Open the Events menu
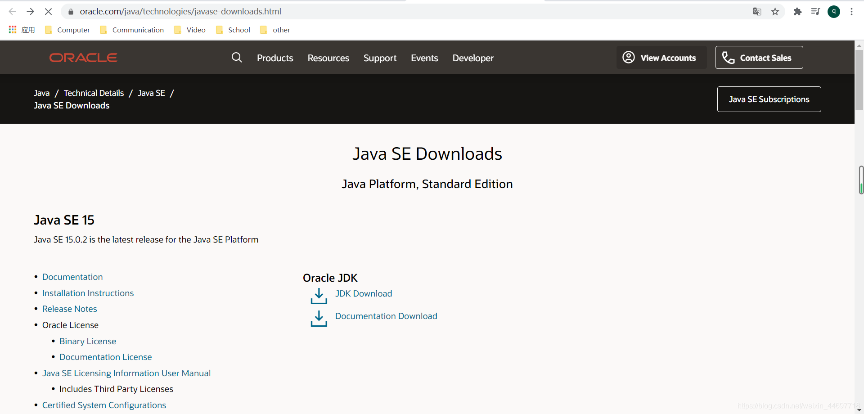Viewport: 864px width, 414px height. (424, 58)
